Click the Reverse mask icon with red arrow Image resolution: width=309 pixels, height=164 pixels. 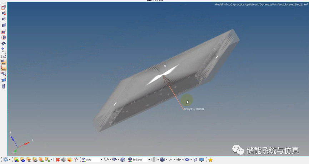pyautogui.click(x=4, y=13)
